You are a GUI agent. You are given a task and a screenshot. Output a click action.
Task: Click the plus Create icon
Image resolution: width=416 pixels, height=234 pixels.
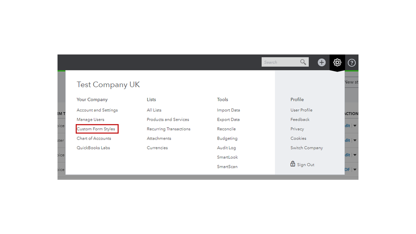(x=321, y=62)
